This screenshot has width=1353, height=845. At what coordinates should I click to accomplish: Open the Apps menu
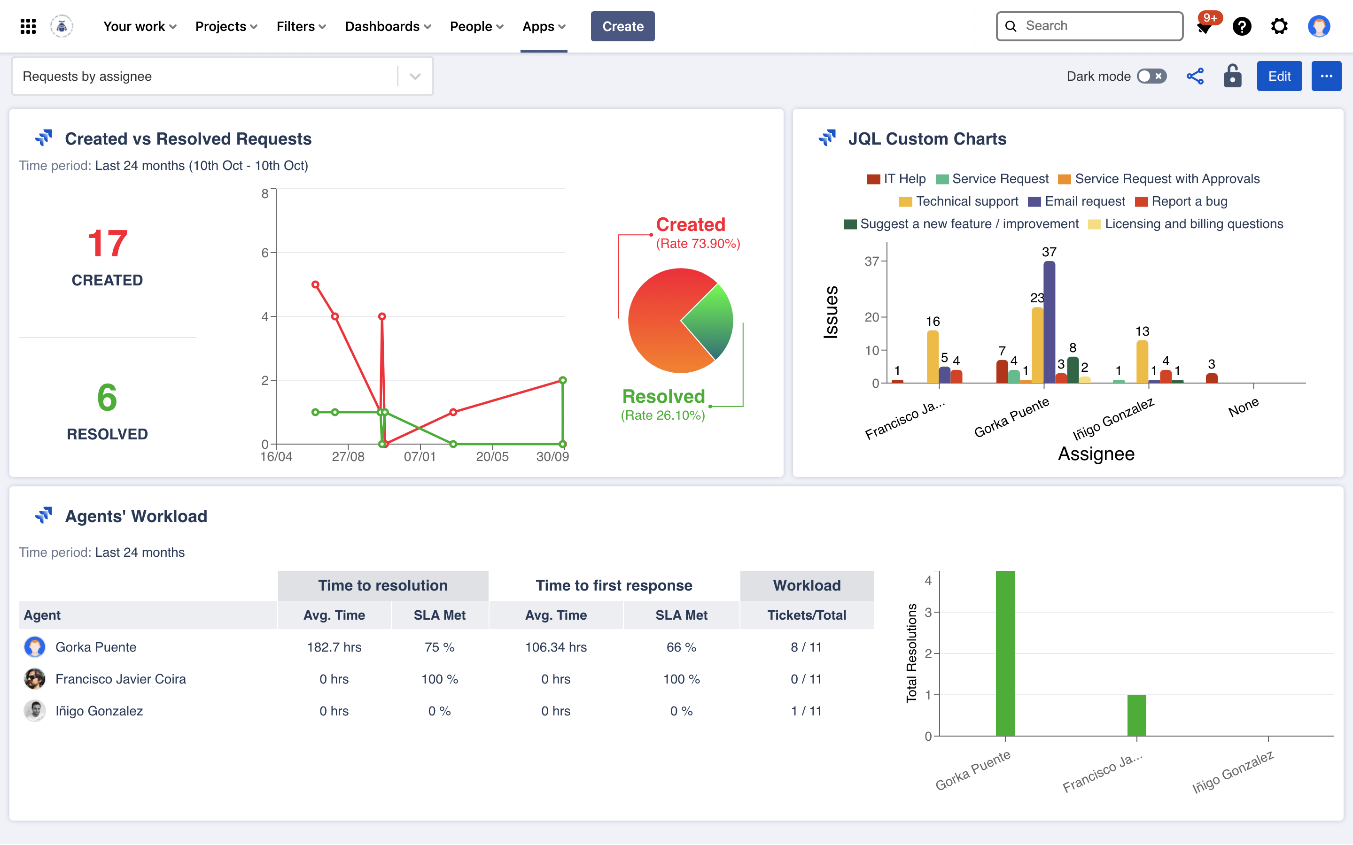[544, 26]
